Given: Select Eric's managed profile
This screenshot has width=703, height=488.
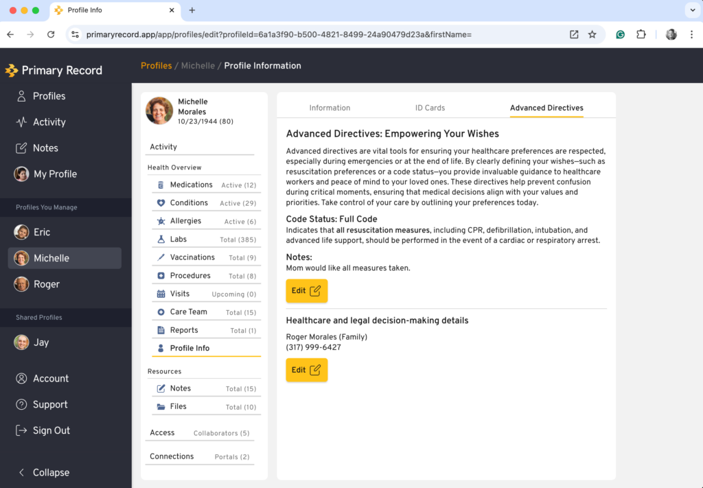Looking at the screenshot, I should point(65,232).
